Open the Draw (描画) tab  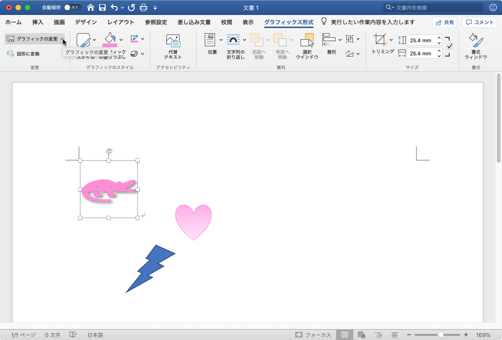59,22
